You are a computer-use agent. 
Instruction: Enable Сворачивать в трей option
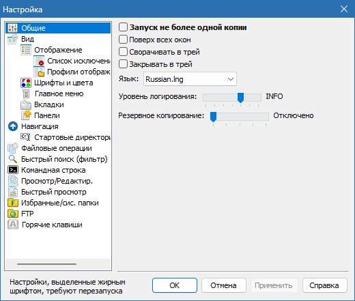[x=123, y=52]
